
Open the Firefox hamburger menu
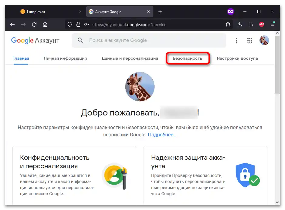click(x=273, y=24)
